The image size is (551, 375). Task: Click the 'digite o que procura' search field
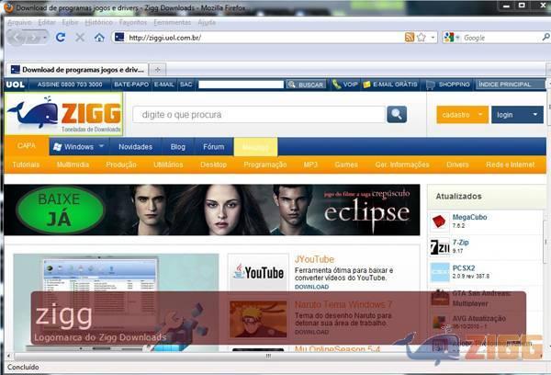[x=257, y=114]
